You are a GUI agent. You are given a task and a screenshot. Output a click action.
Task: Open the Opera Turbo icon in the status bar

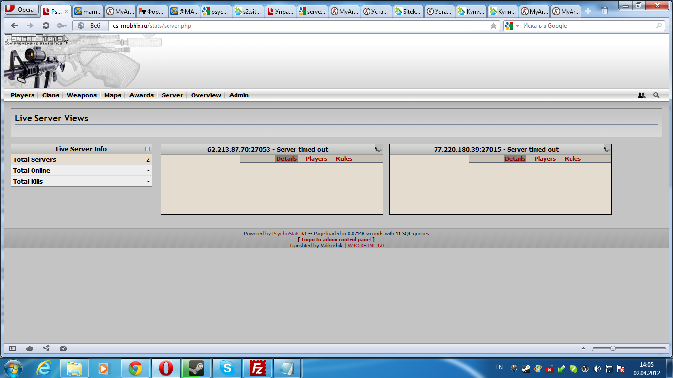coord(63,348)
